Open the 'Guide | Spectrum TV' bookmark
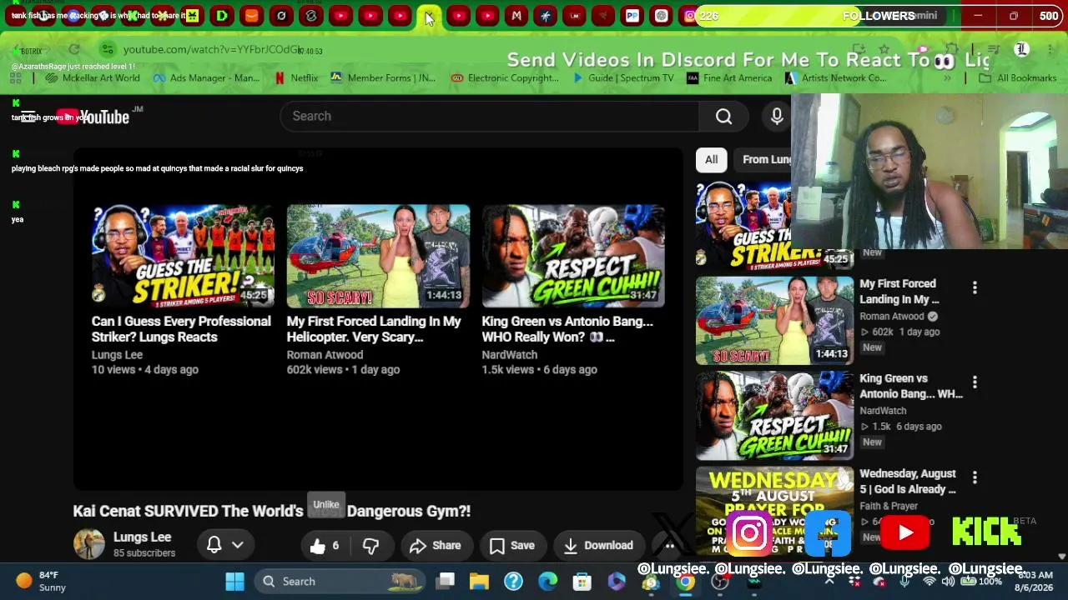This screenshot has width=1068, height=600. pos(622,78)
